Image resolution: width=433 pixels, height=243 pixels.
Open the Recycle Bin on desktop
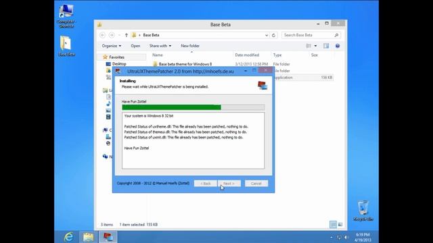point(363,211)
